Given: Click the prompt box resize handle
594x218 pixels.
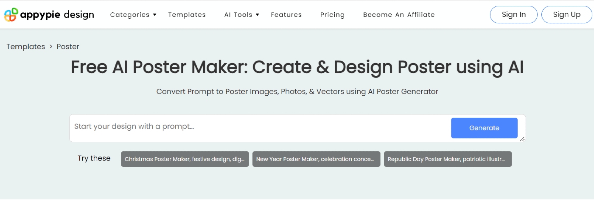Looking at the screenshot, I should [522, 139].
